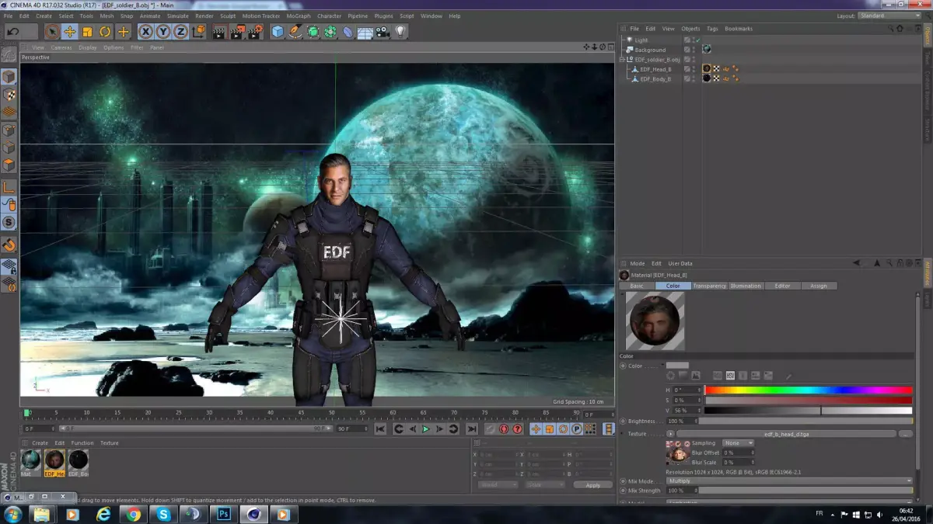Image resolution: width=933 pixels, height=524 pixels.
Task: Click the Floor environment icon
Action: click(365, 32)
